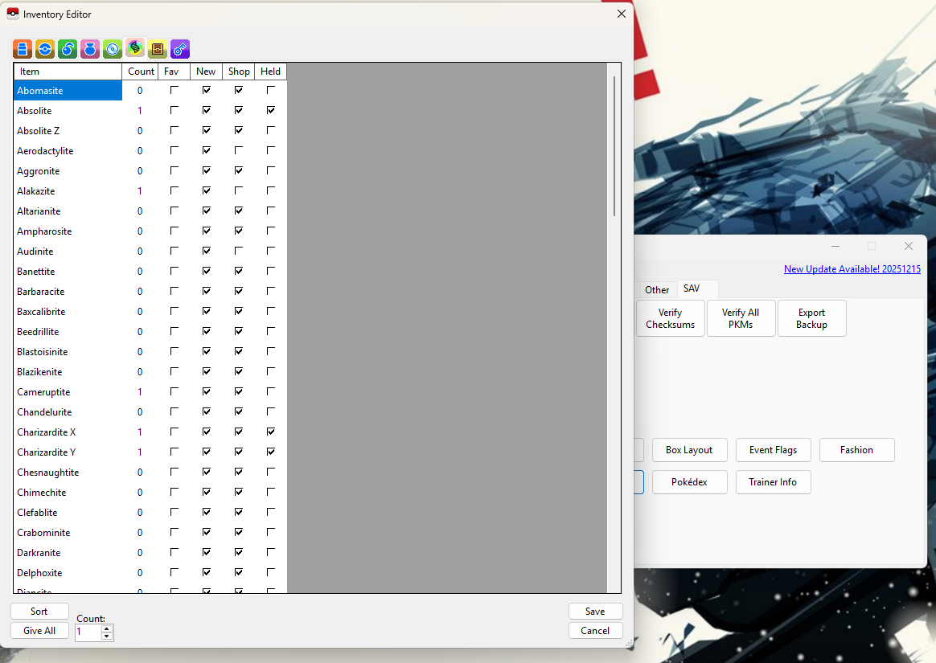Click the Give All button
This screenshot has width=936, height=663.
tap(39, 631)
